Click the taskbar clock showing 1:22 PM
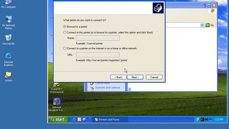The width and height of the screenshot is (229, 129). (x=219, y=119)
